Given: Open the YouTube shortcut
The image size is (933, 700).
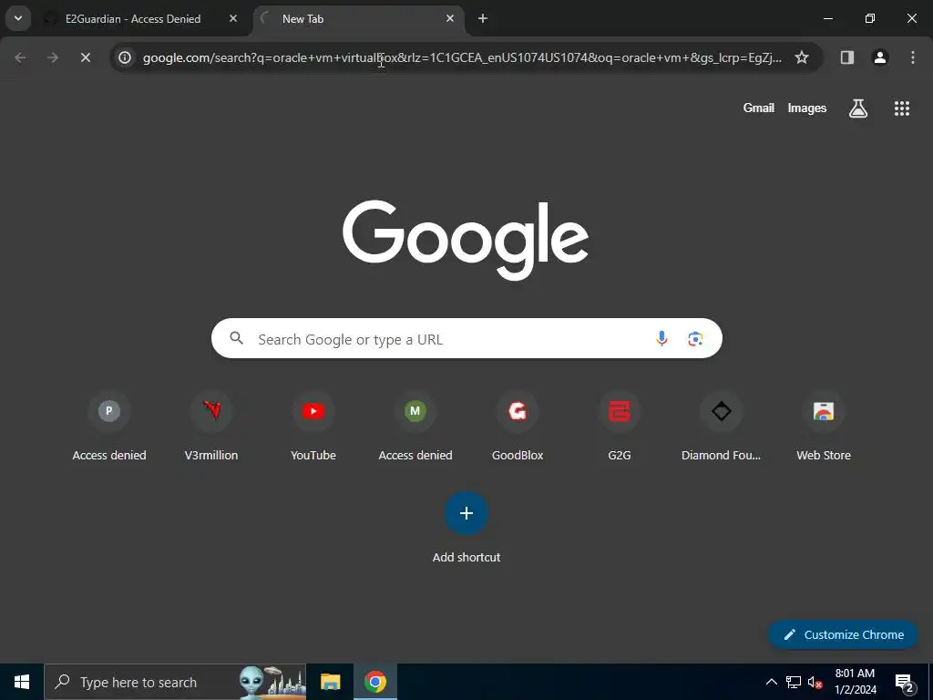Looking at the screenshot, I should pos(313,427).
